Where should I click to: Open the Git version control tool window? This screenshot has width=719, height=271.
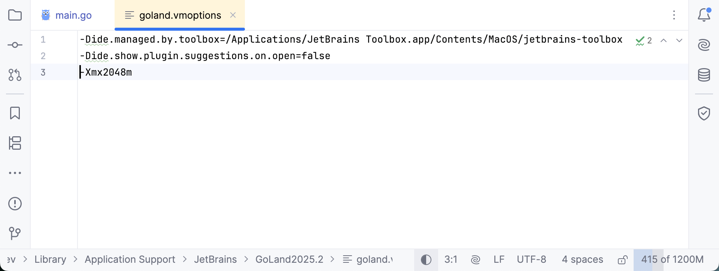(x=15, y=233)
